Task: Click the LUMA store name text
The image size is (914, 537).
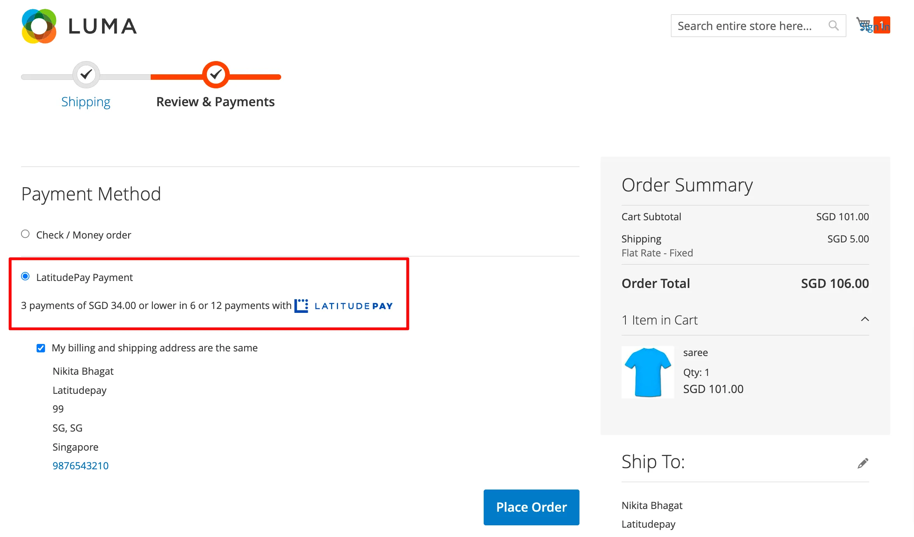Action: (103, 26)
